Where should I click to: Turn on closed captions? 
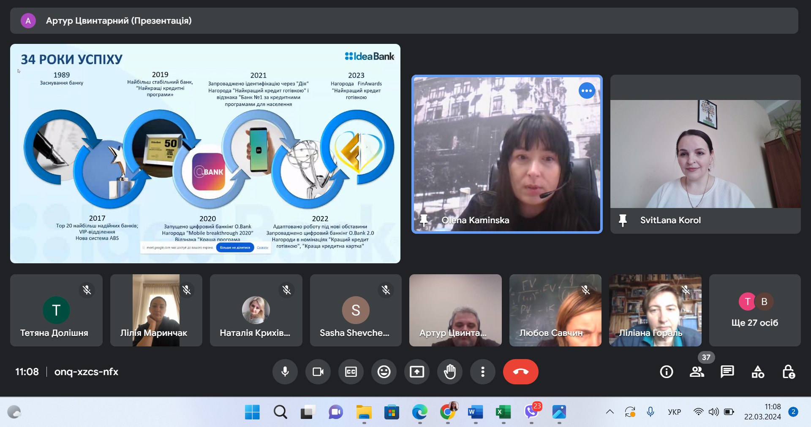tap(351, 372)
